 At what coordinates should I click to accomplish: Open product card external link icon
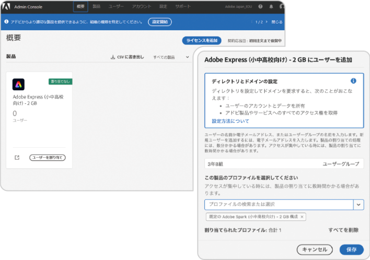[x=17, y=158]
